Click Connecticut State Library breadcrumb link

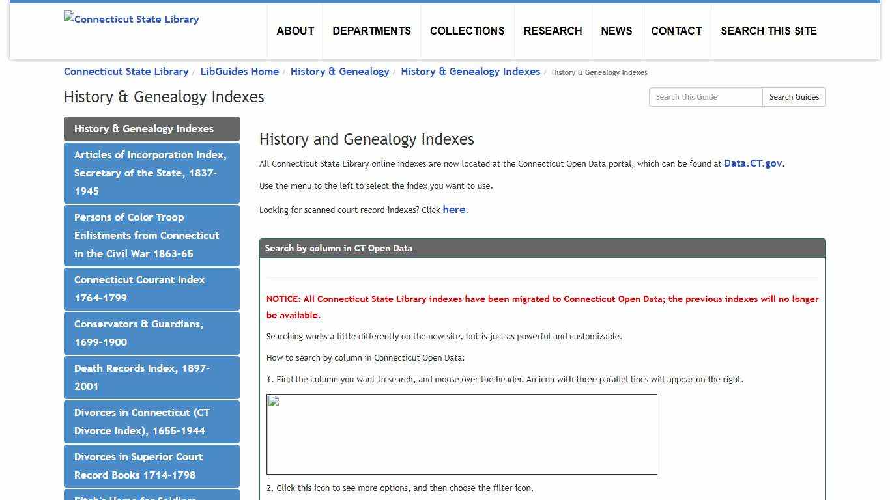(x=126, y=72)
